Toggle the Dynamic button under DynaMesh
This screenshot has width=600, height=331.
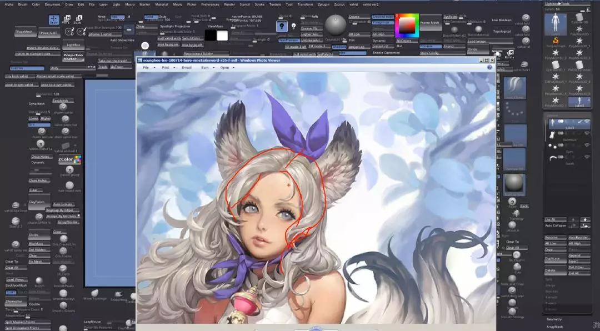tap(38, 162)
